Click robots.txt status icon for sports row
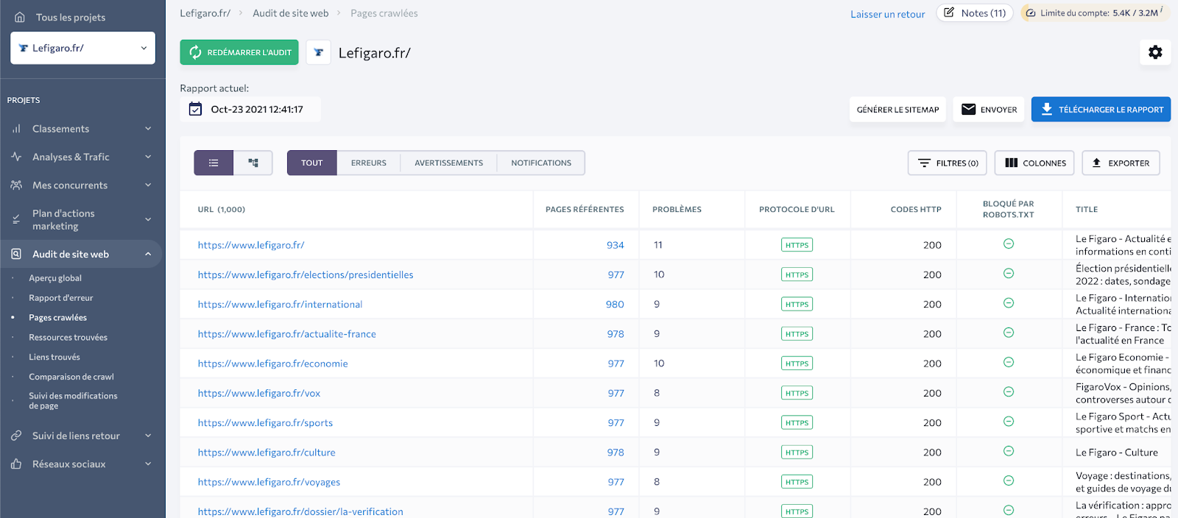Screen dimensions: 1178x518 (x=1009, y=421)
